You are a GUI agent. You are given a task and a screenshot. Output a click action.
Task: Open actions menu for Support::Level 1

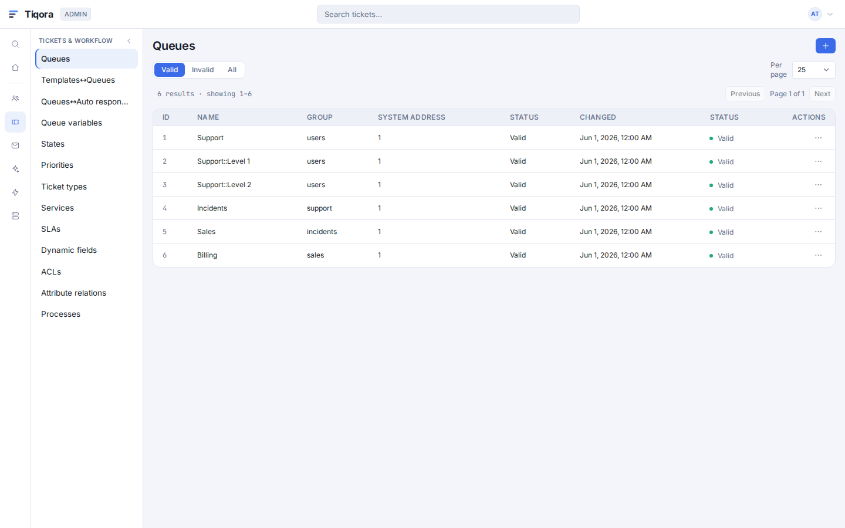[x=818, y=161]
